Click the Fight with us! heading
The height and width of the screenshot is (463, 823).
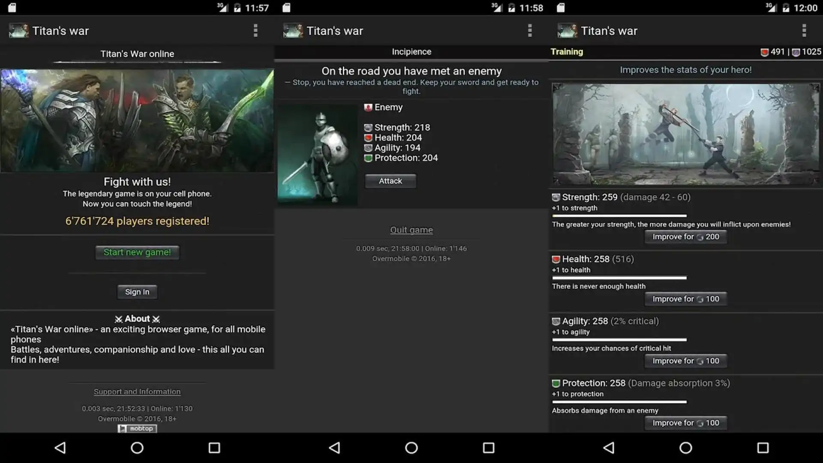[x=137, y=182]
